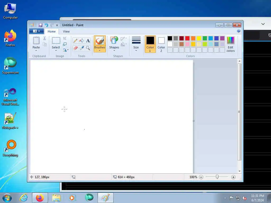Click the Brushes tool icon
This screenshot has height=203, width=271.
100,41
